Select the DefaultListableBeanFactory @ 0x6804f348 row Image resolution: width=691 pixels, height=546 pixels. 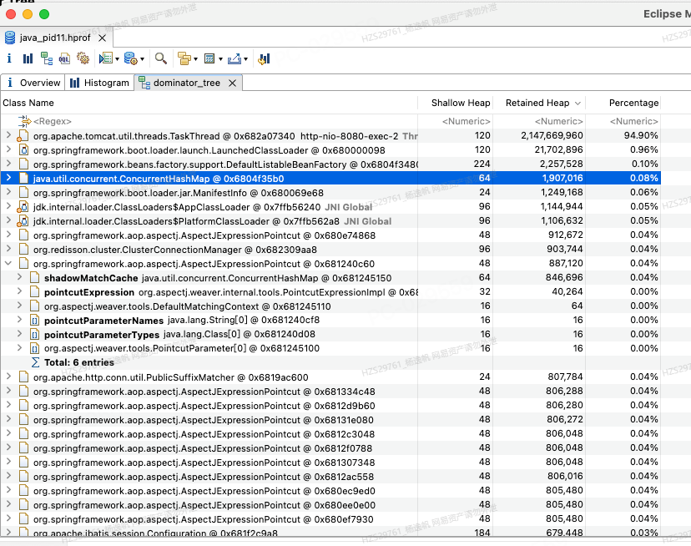click(x=330, y=164)
